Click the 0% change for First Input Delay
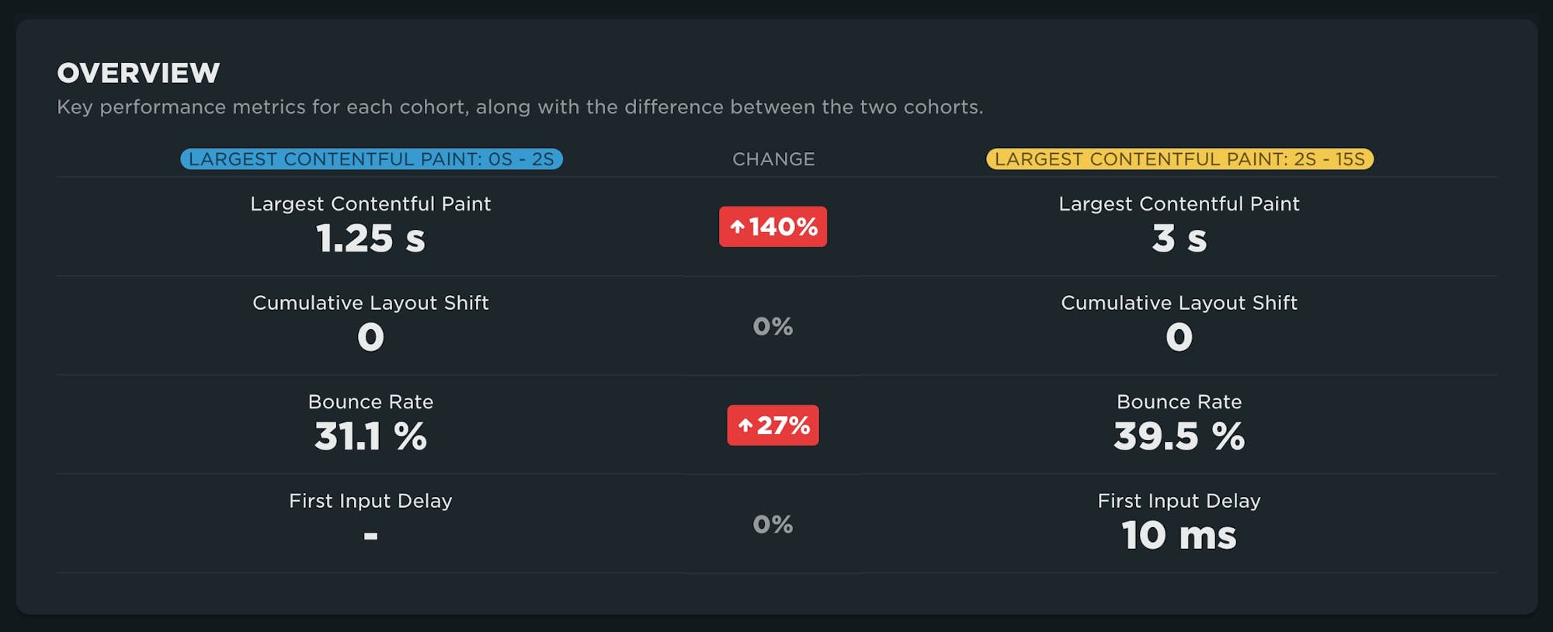1553x632 pixels. (774, 526)
